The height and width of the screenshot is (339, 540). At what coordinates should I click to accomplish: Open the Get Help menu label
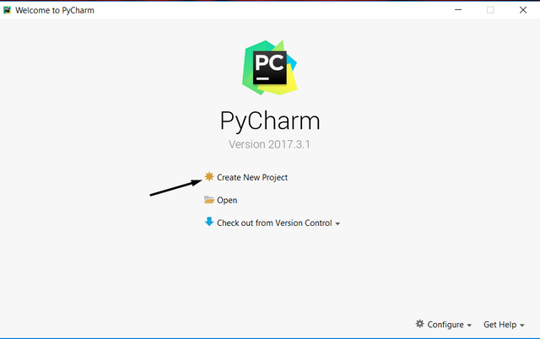pos(499,325)
